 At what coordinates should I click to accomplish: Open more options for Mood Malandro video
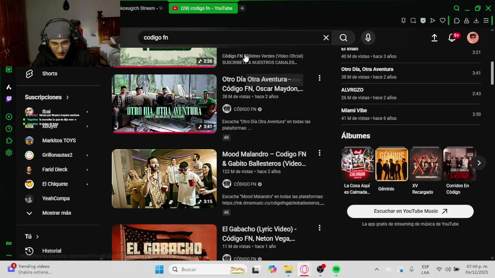tap(319, 153)
